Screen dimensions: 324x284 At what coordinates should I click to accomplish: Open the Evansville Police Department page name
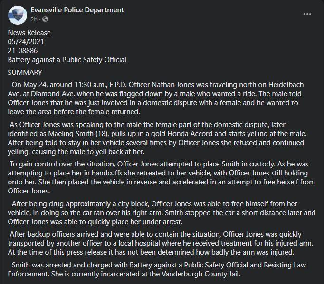[77, 10]
